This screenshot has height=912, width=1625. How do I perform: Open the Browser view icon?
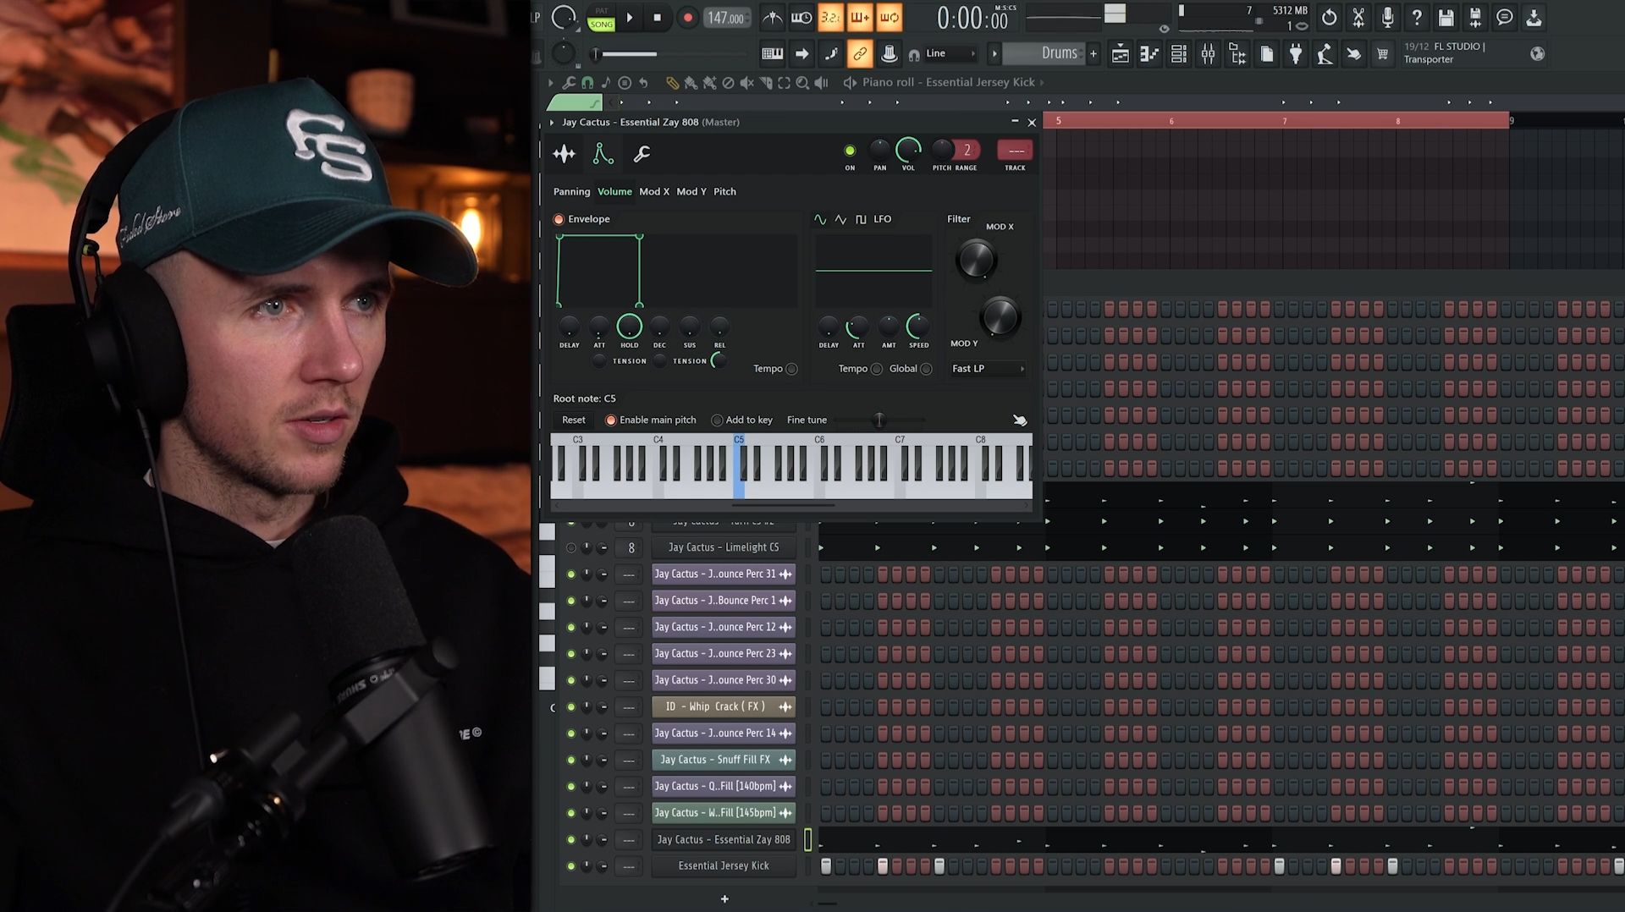coord(1237,54)
